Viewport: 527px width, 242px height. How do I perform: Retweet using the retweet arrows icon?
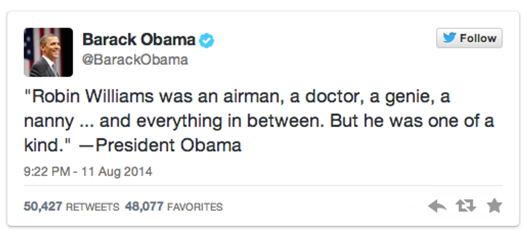point(466,206)
